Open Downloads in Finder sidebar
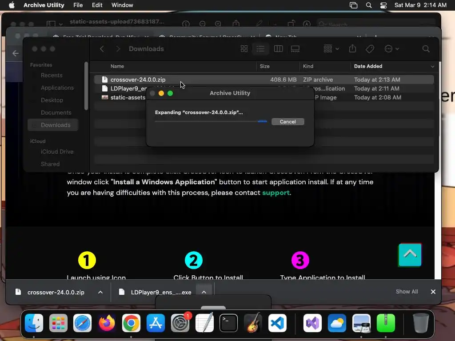The image size is (455, 341). [53, 125]
